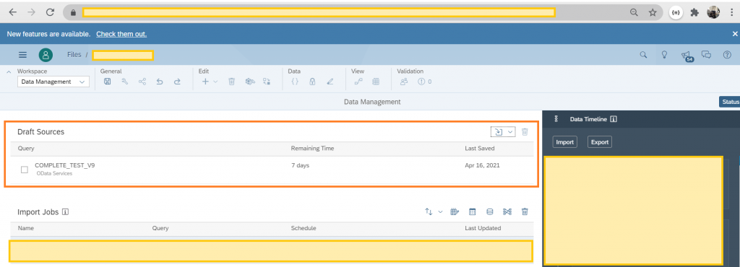Image resolution: width=740 pixels, height=267 pixels.
Task: Open the Workspace Data Management dropdown
Action: [x=53, y=82]
